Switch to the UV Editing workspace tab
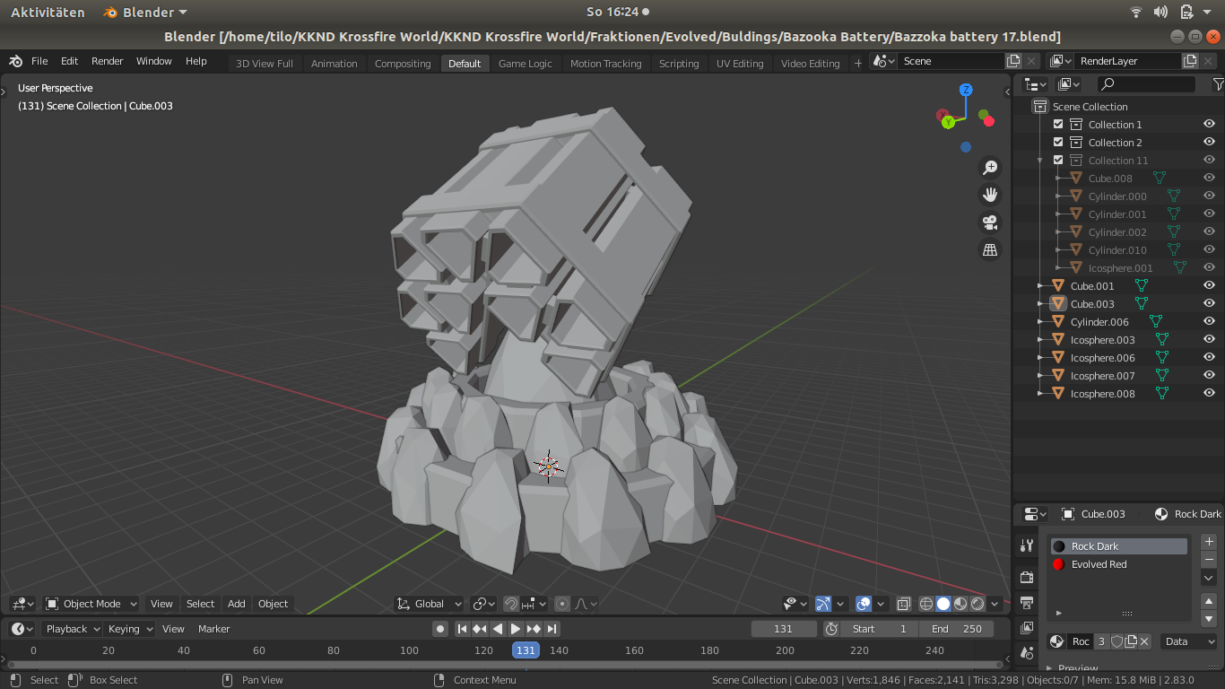The image size is (1225, 689). pos(740,64)
